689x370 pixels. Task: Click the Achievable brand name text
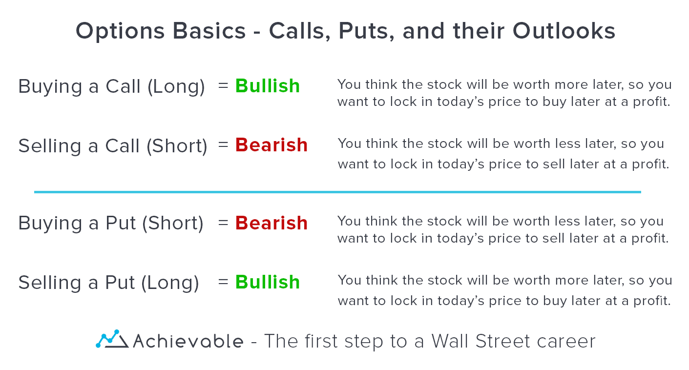click(x=188, y=341)
